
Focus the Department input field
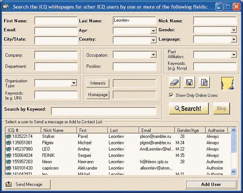pyautogui.click(x=56, y=67)
